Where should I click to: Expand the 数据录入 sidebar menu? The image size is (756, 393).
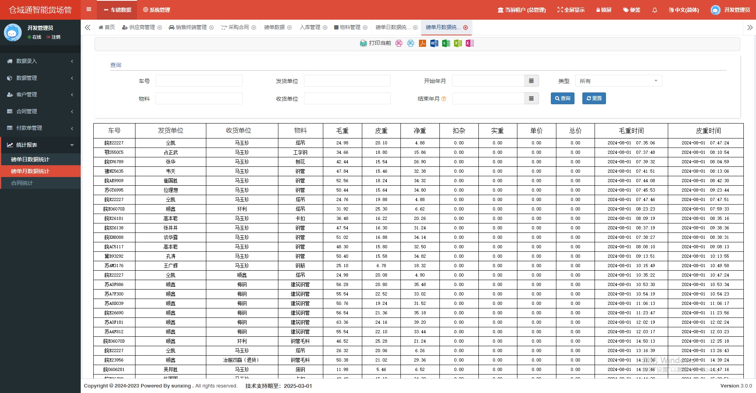[x=40, y=61]
